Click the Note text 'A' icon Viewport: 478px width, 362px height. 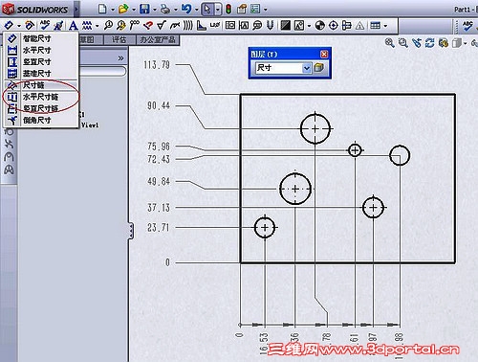pos(74,25)
